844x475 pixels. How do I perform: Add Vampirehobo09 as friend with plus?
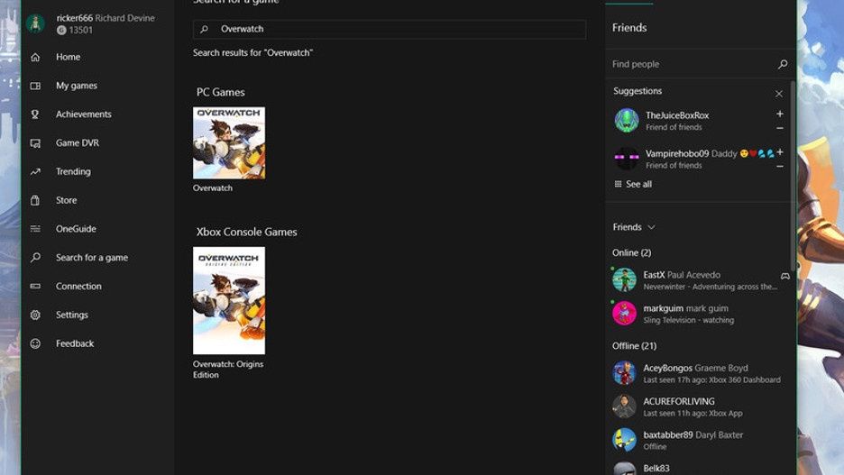tap(779, 151)
